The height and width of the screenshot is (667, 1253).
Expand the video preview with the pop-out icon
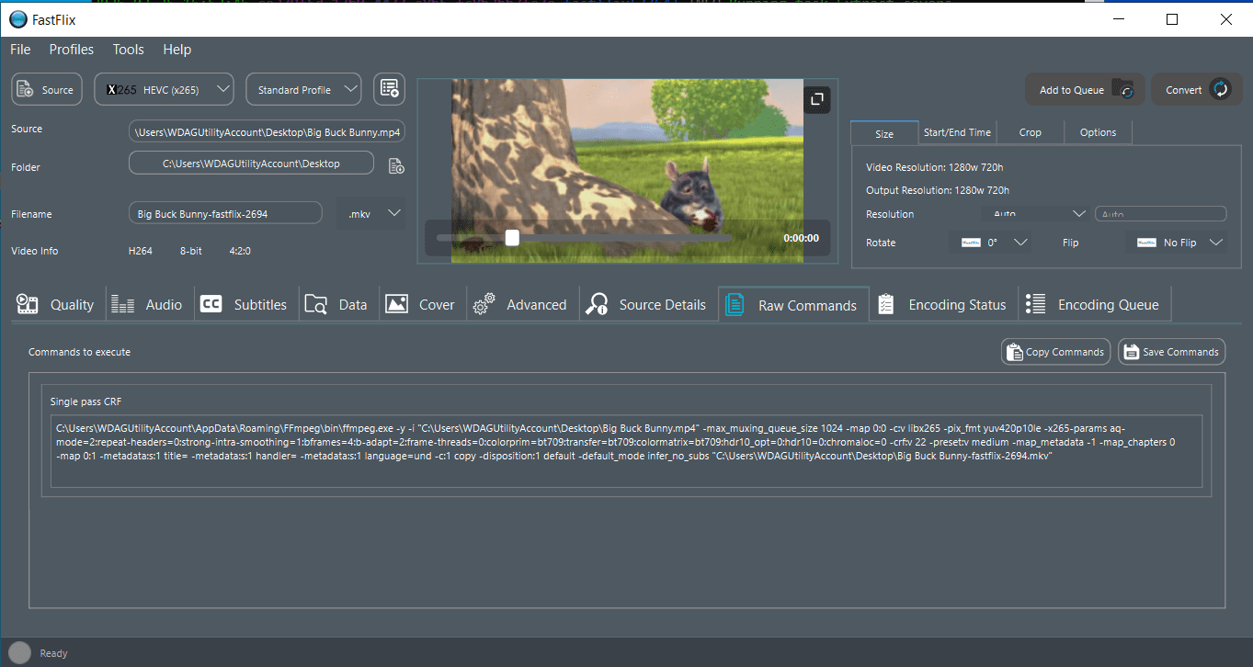817,99
